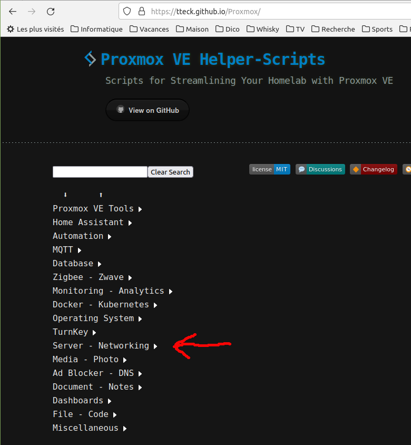Image resolution: width=411 pixels, height=445 pixels.
Task: Open the Whisky bookmarks folder
Action: [262, 29]
